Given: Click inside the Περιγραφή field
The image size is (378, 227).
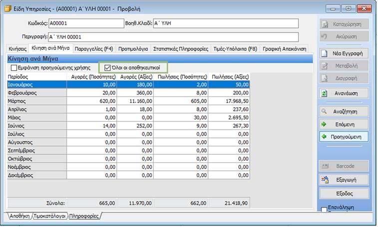Looking at the screenshot, I should coord(173,37).
